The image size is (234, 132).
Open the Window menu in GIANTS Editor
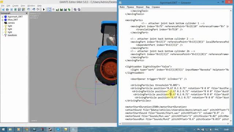31,6
